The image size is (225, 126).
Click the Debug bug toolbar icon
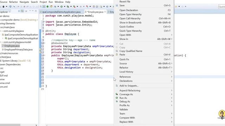tap(55, 7)
